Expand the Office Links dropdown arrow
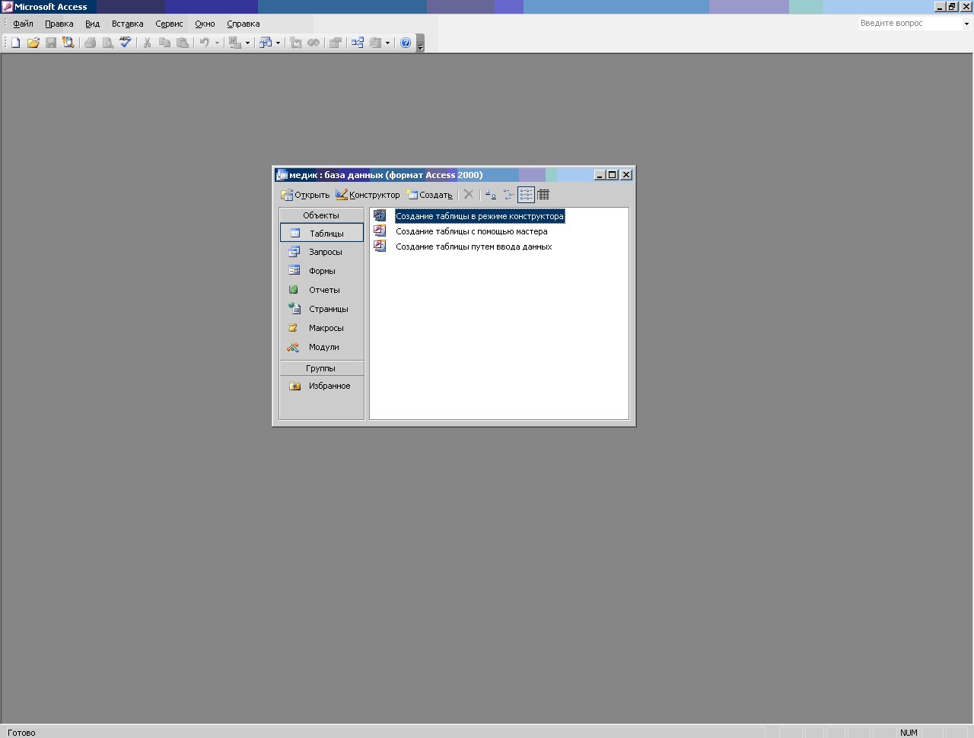This screenshot has height=738, width=974. coord(247,43)
